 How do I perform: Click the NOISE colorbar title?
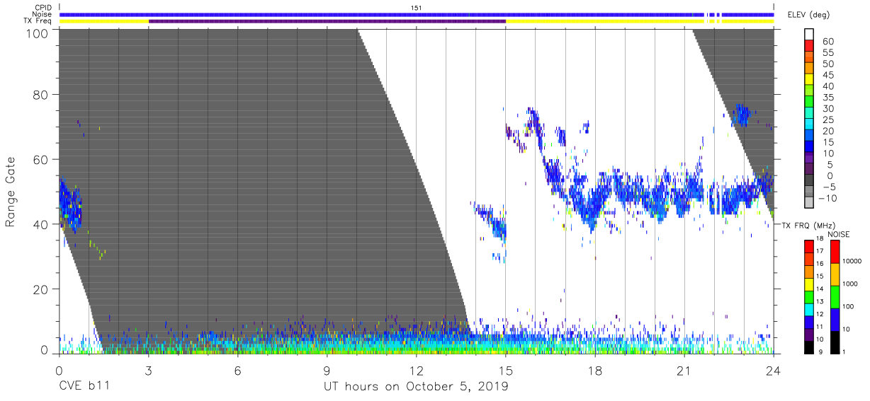point(839,235)
